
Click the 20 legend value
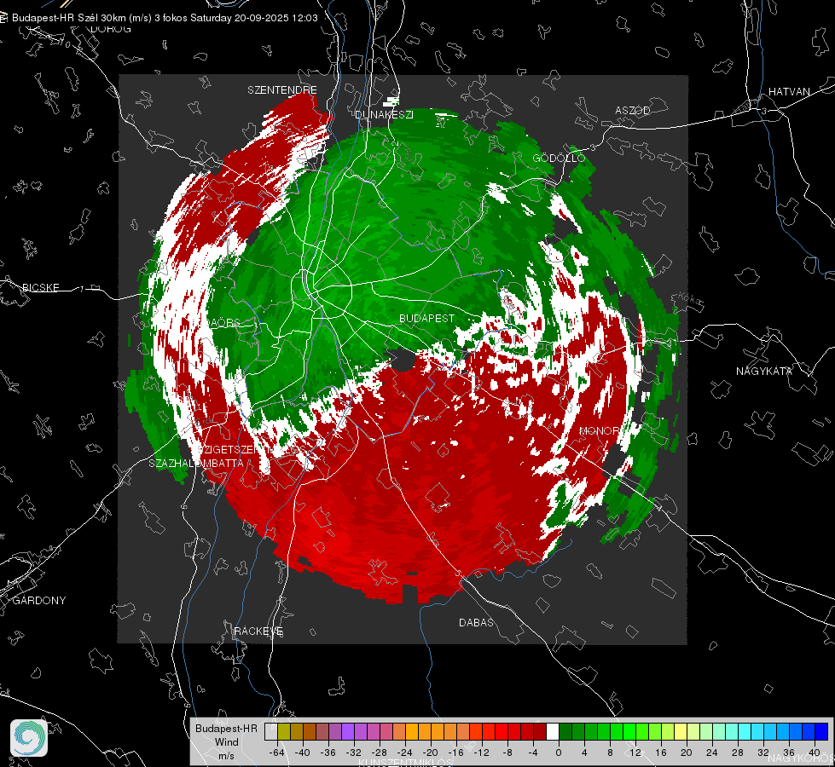point(687,753)
